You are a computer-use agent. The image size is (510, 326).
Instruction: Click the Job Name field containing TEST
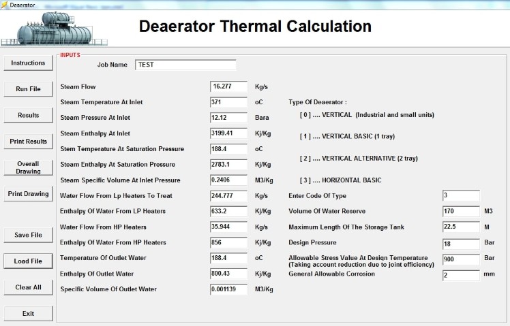(185, 65)
